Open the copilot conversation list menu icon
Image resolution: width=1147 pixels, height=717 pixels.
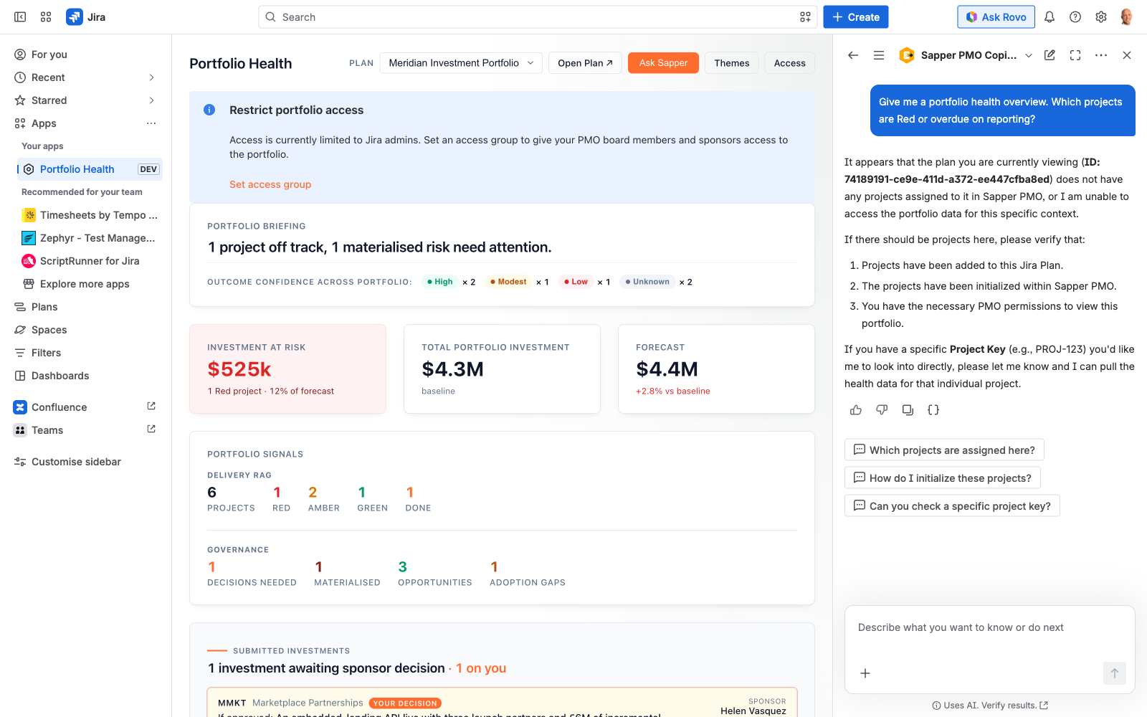coord(879,55)
